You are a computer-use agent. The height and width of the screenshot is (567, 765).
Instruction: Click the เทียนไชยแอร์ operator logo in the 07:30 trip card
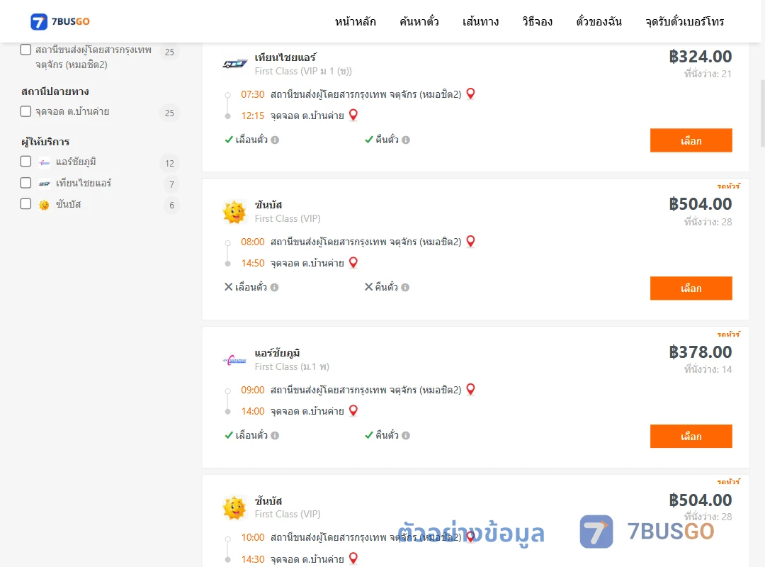tap(234, 64)
